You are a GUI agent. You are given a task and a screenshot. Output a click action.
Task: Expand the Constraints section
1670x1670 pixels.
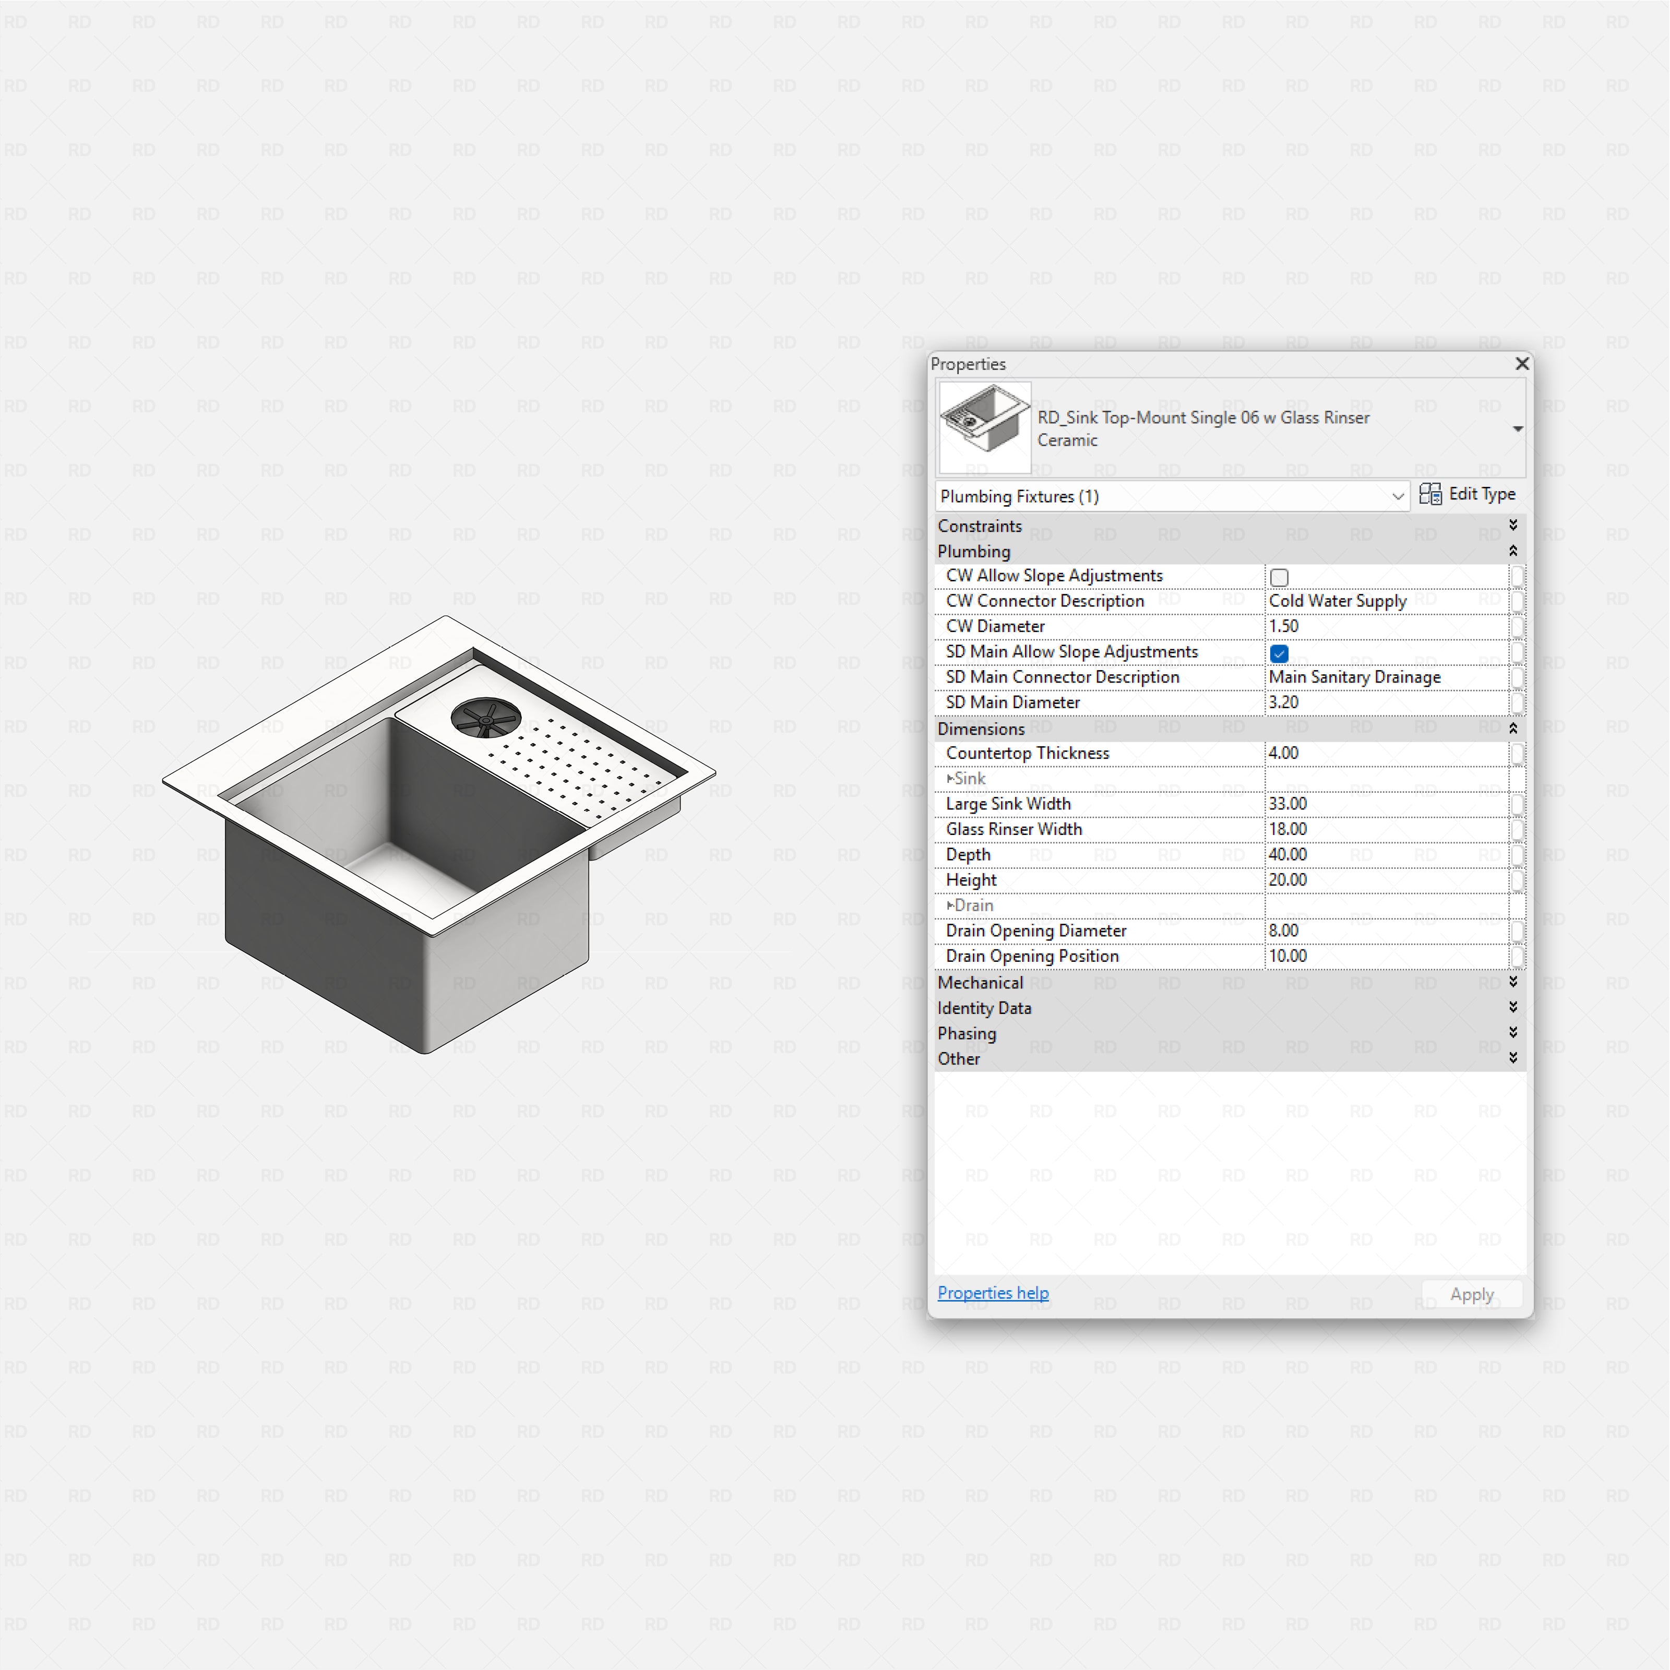click(x=1513, y=524)
